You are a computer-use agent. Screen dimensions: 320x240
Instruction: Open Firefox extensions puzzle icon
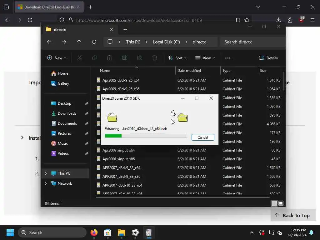pyautogui.click(x=290, y=20)
